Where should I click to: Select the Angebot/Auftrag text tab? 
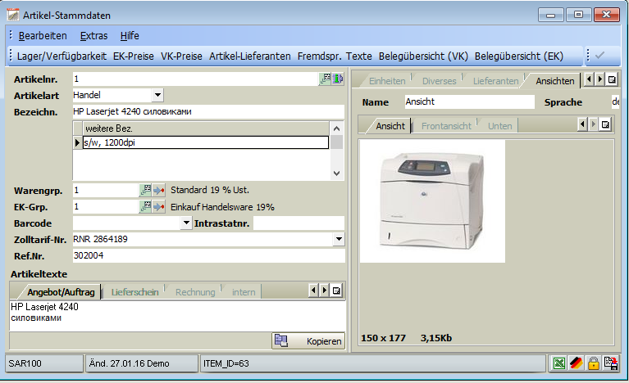click(x=61, y=292)
